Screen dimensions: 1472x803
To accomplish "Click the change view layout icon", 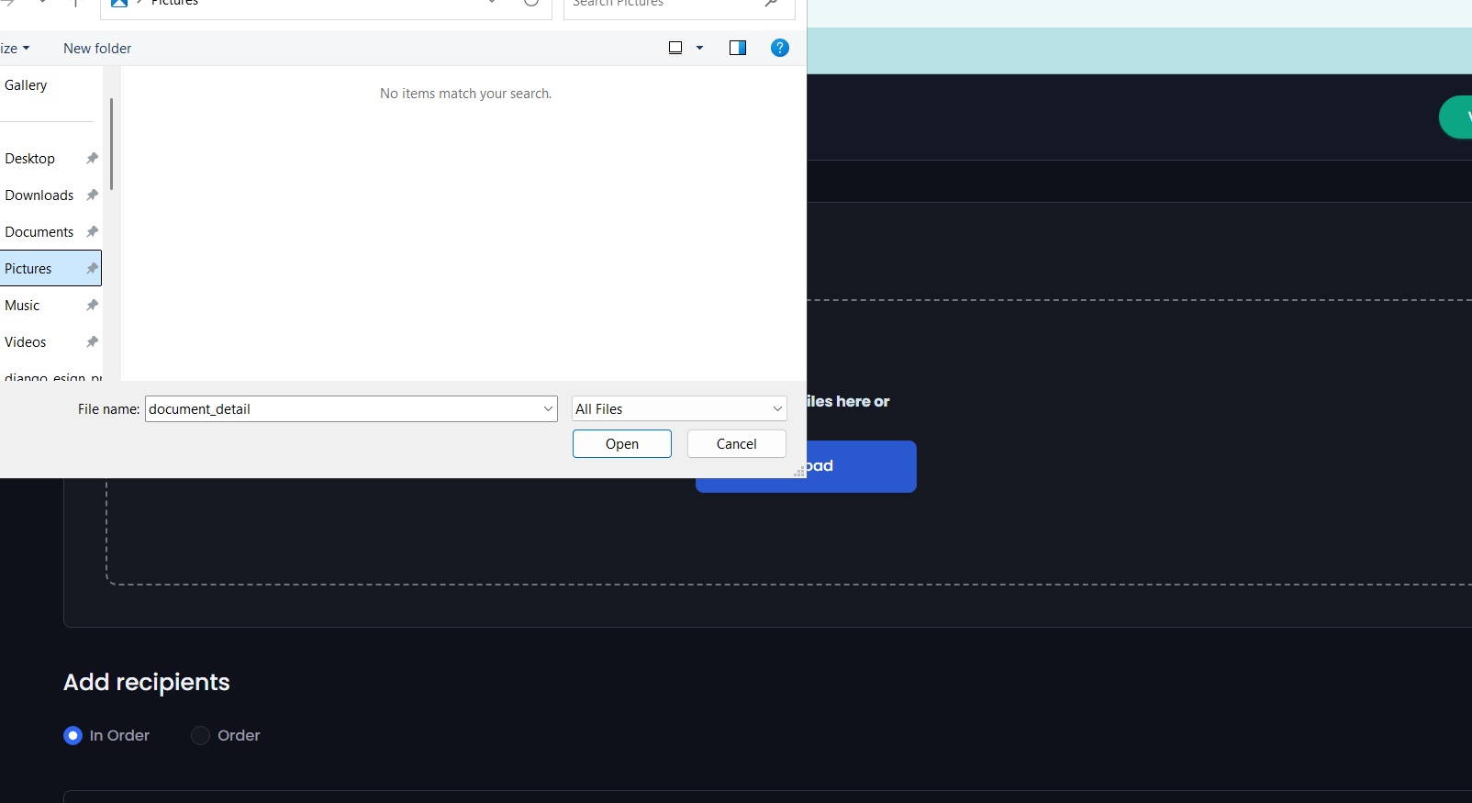I will [x=675, y=48].
